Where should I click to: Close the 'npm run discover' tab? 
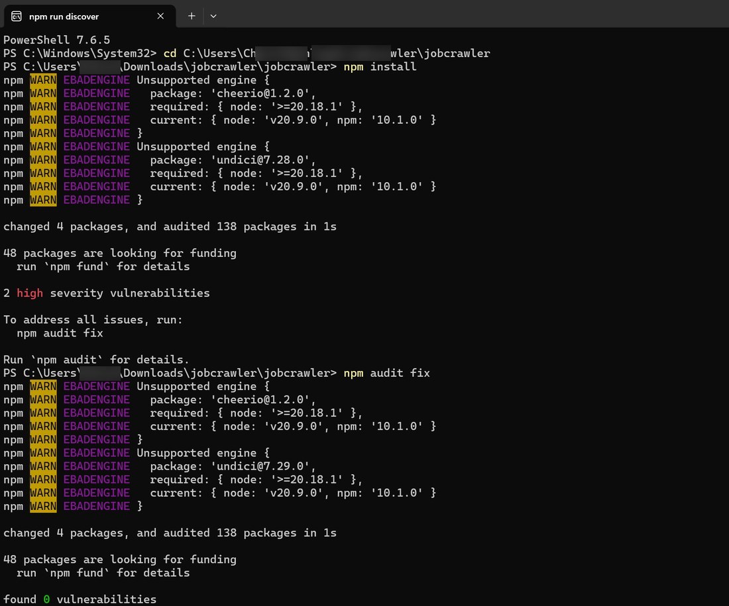coord(160,17)
